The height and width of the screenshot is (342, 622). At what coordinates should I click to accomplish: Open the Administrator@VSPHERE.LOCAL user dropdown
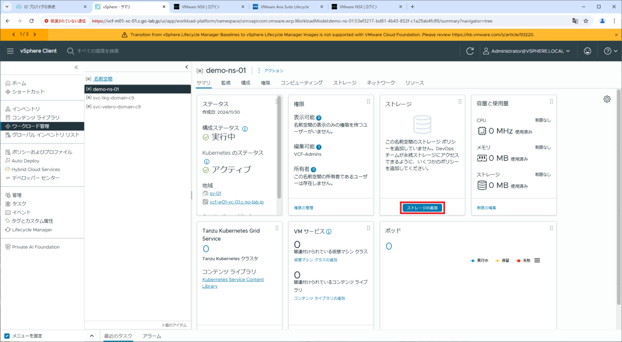coord(527,51)
